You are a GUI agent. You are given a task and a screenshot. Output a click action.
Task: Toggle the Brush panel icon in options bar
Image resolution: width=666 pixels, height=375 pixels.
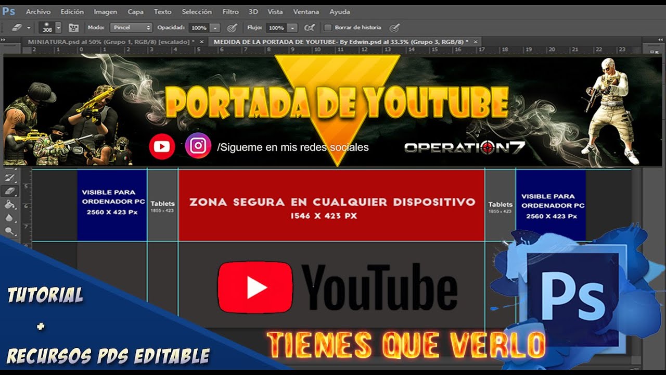coord(73,28)
